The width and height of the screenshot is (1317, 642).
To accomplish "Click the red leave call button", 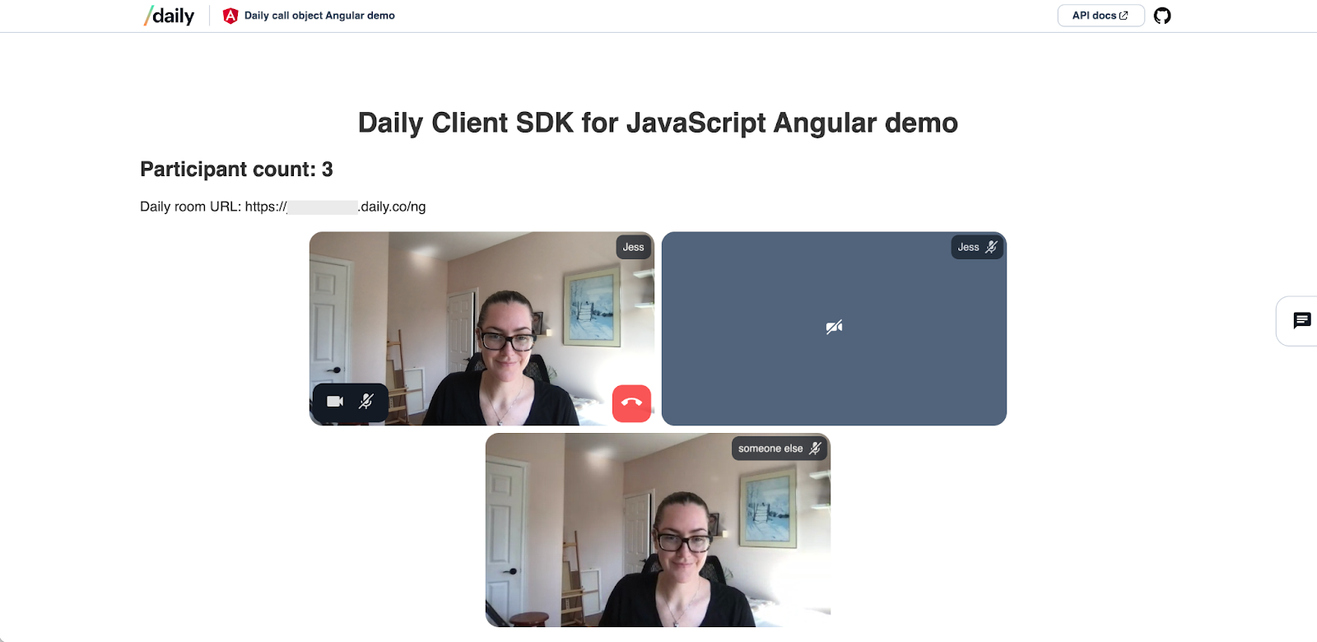I will click(631, 403).
